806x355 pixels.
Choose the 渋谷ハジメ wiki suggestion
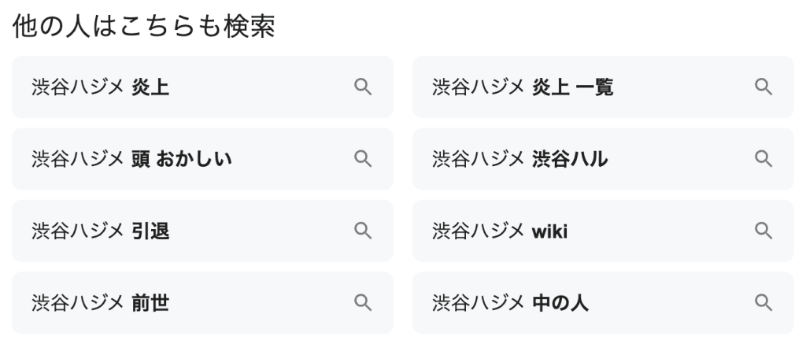coord(500,231)
